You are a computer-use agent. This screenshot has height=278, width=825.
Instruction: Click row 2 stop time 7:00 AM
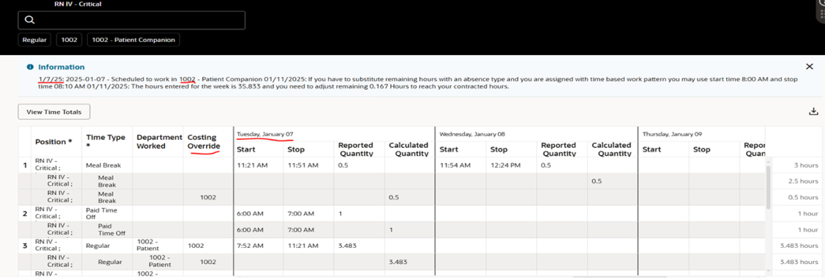click(x=301, y=213)
